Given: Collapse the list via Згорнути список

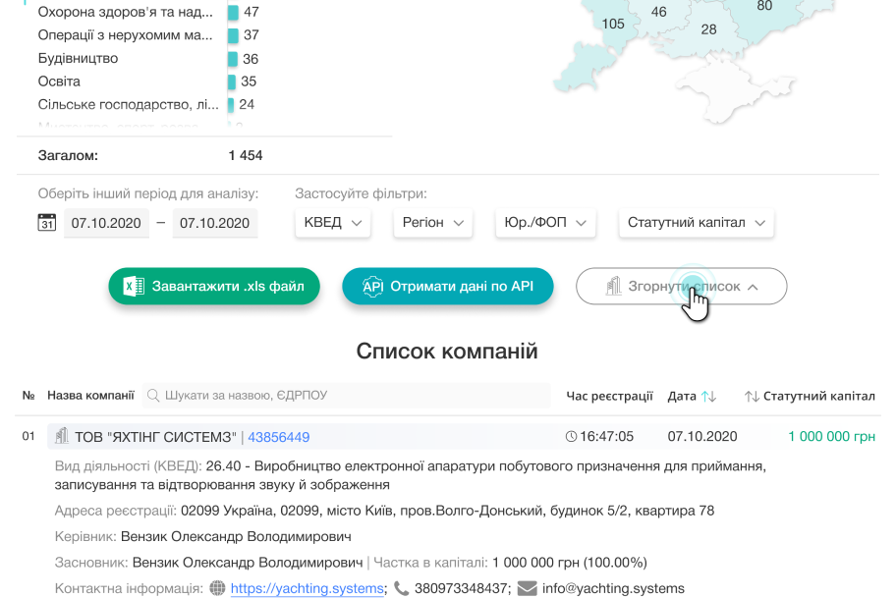Looking at the screenshot, I should pos(681,286).
